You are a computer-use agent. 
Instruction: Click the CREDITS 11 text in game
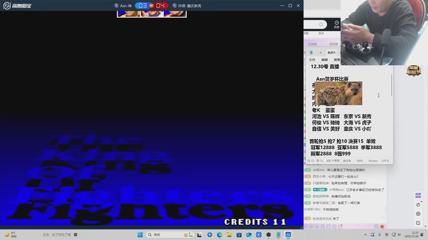[255, 222]
